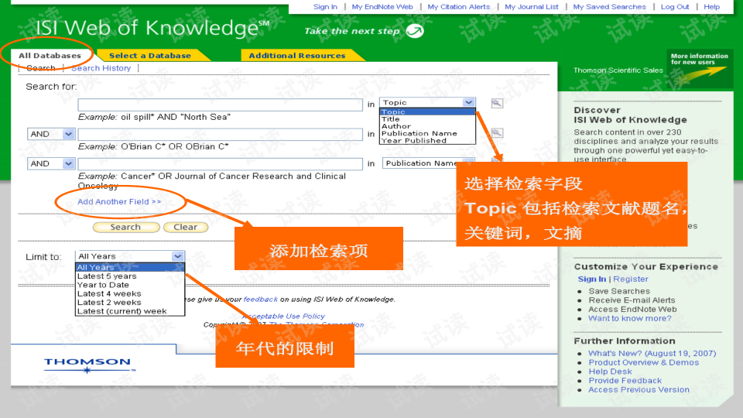
Task: Choose highlighted All Years list option
Action: (x=130, y=267)
